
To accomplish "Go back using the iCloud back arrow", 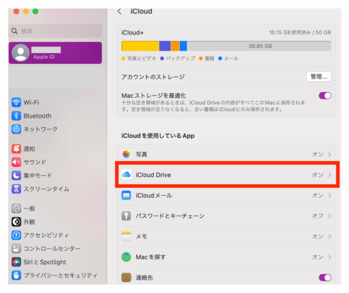I will click(x=119, y=12).
